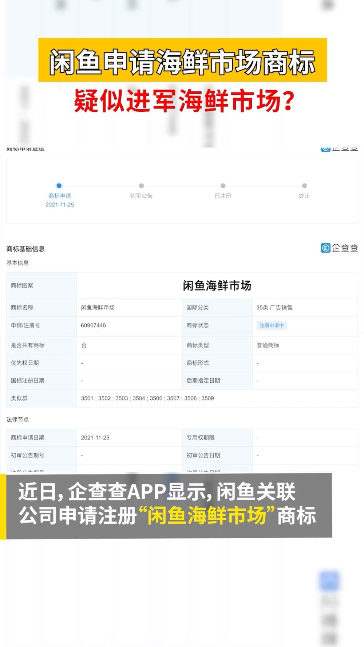
Task: Select the 商标申请日期 value 2021-11-25
Action: (95, 438)
